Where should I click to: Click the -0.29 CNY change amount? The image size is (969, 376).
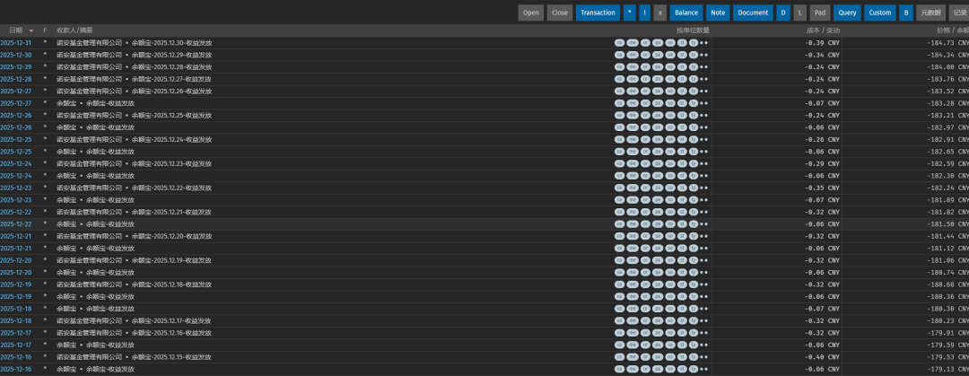(x=822, y=163)
